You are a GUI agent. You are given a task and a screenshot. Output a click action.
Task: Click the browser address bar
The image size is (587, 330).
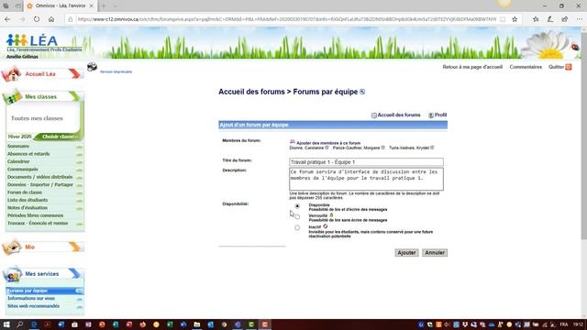[286, 19]
